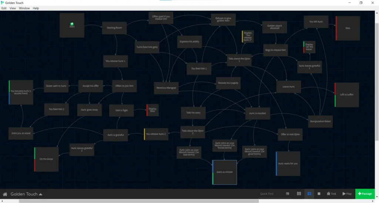The image size is (379, 203).
Task: Play the story with the Play button
Action: tap(347, 194)
